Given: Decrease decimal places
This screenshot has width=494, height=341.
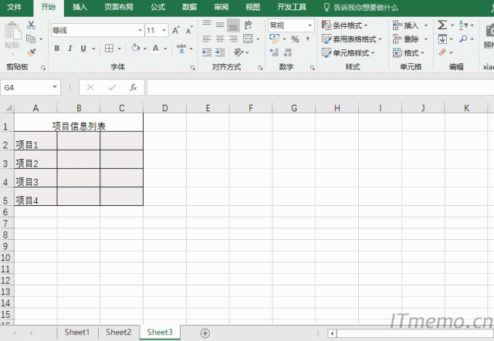Looking at the screenshot, I should pos(288,52).
